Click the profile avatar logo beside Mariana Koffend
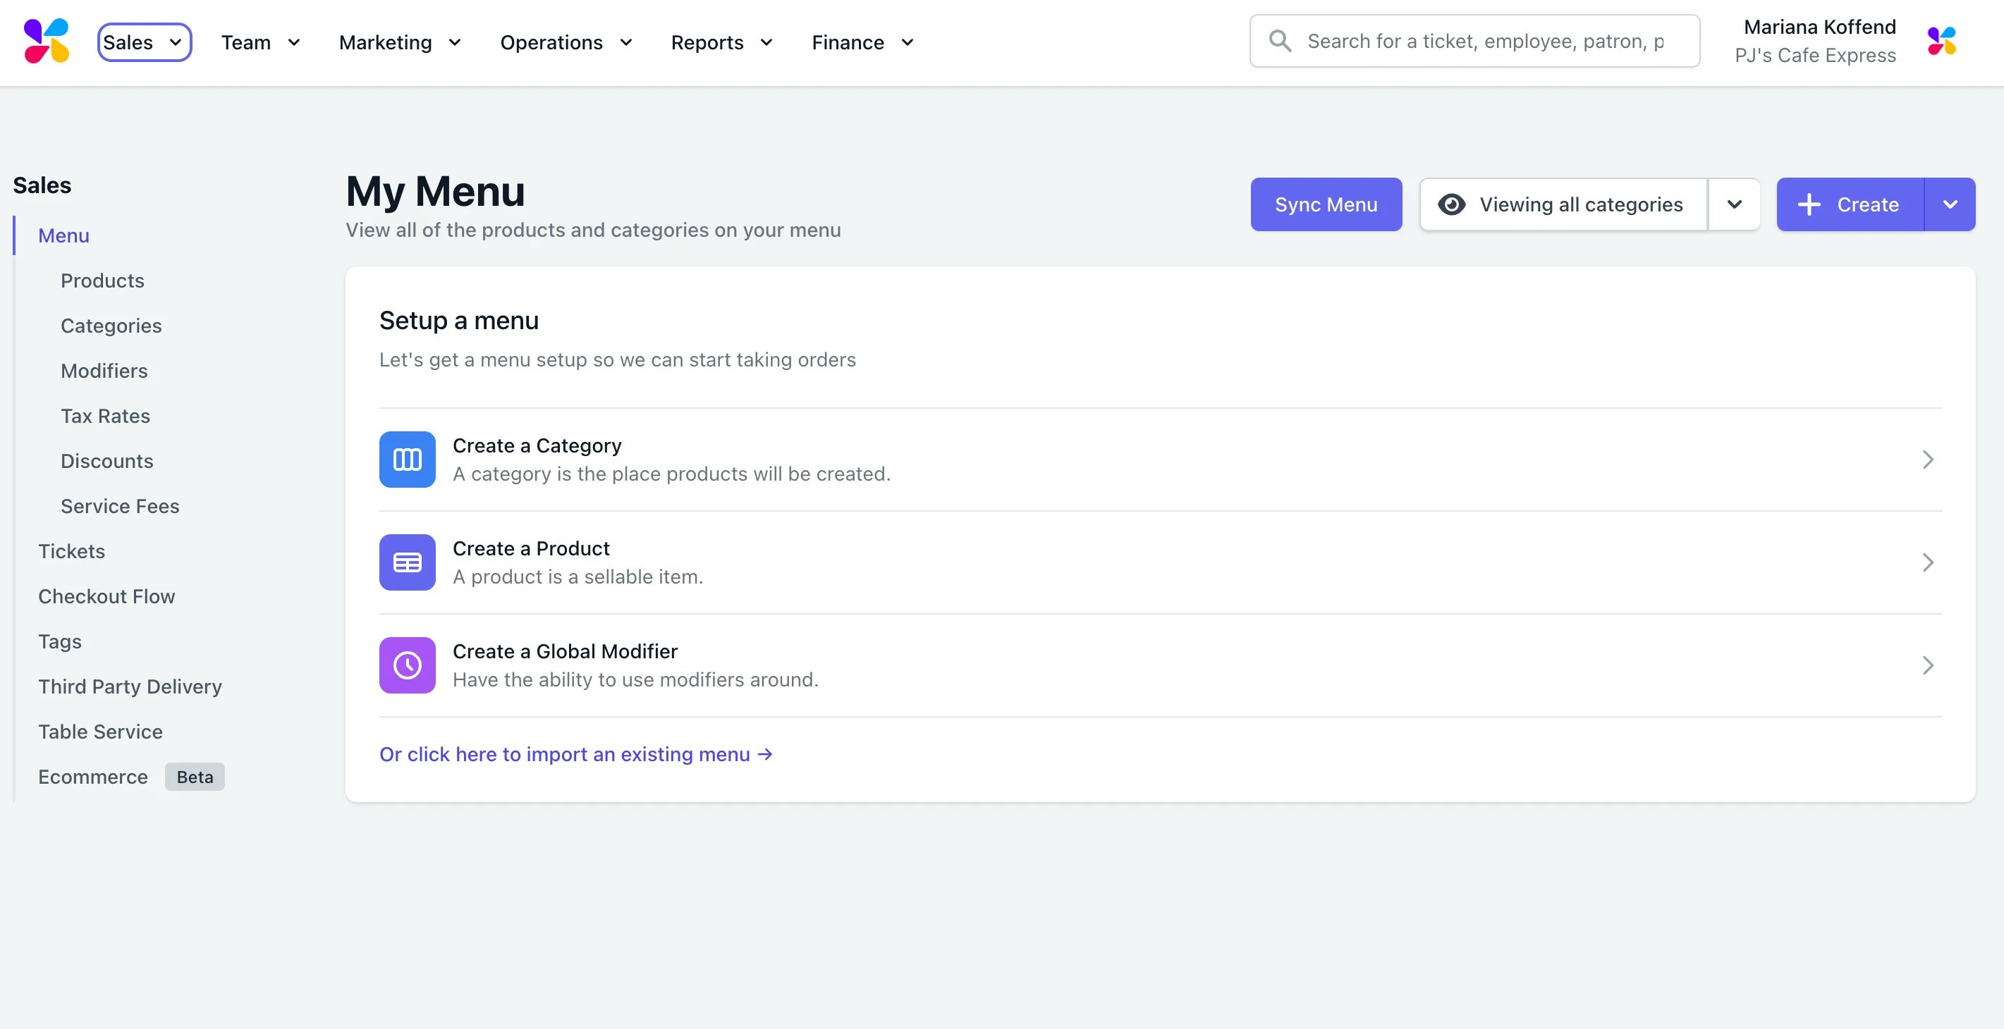 (x=1942, y=41)
